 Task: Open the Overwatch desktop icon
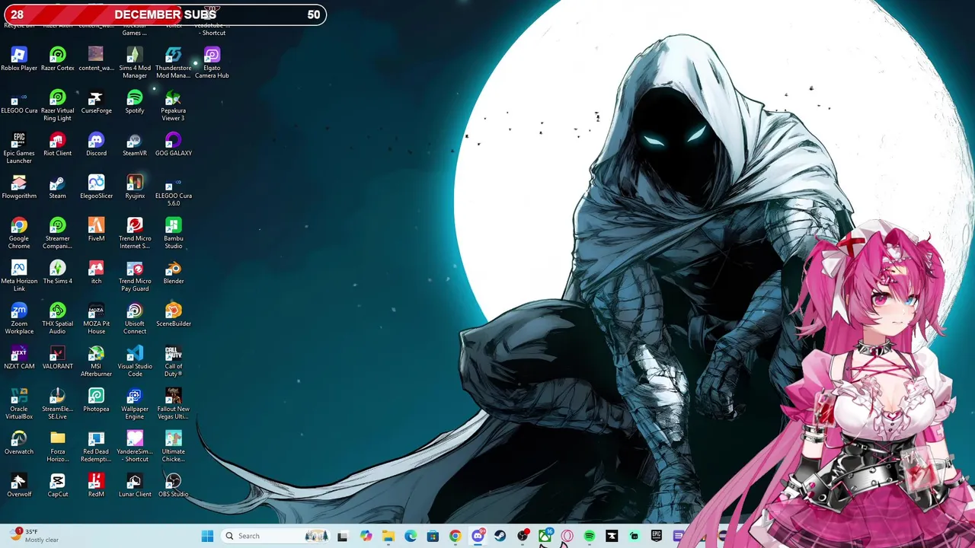[x=19, y=443]
